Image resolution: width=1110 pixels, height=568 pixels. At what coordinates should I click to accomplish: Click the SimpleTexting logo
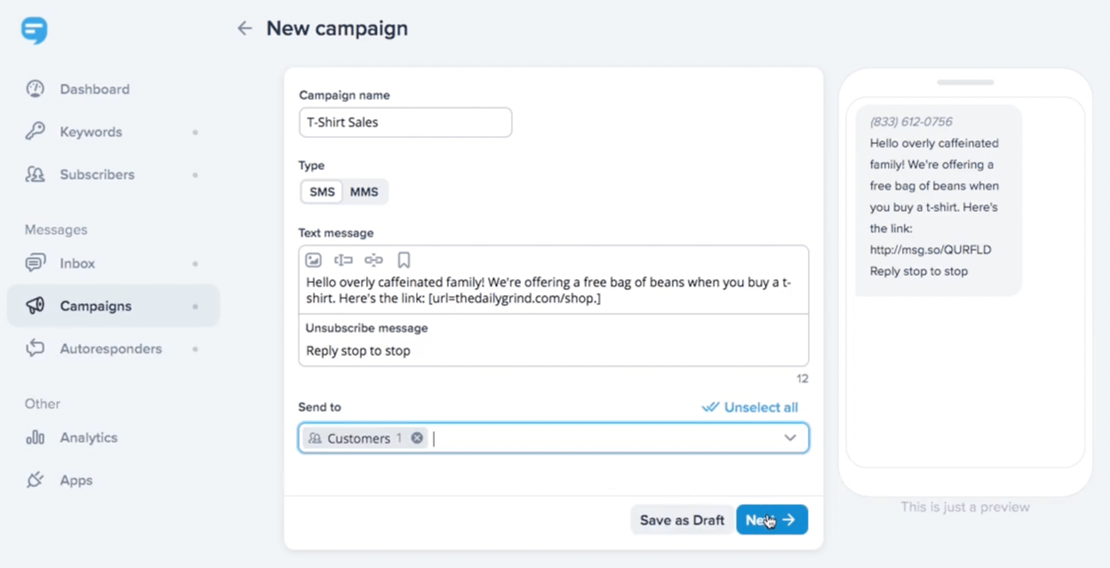point(34,30)
